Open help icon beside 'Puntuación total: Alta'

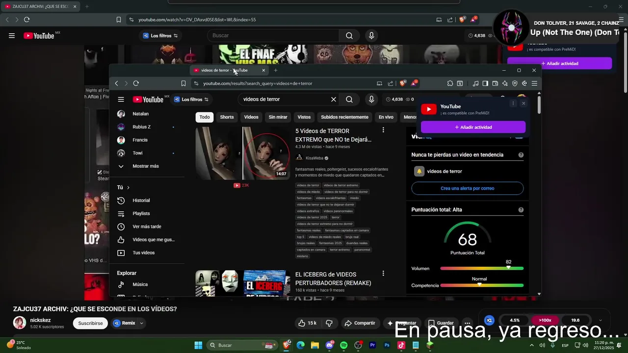coord(521,210)
